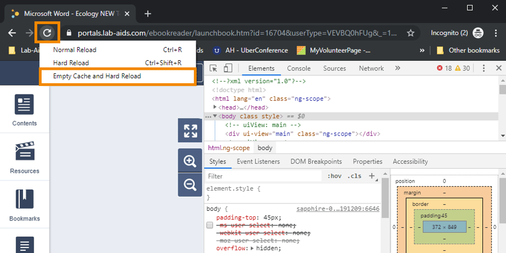This screenshot has height=253, width=506.
Task: Open the Contents sidebar icon
Action: click(25, 110)
